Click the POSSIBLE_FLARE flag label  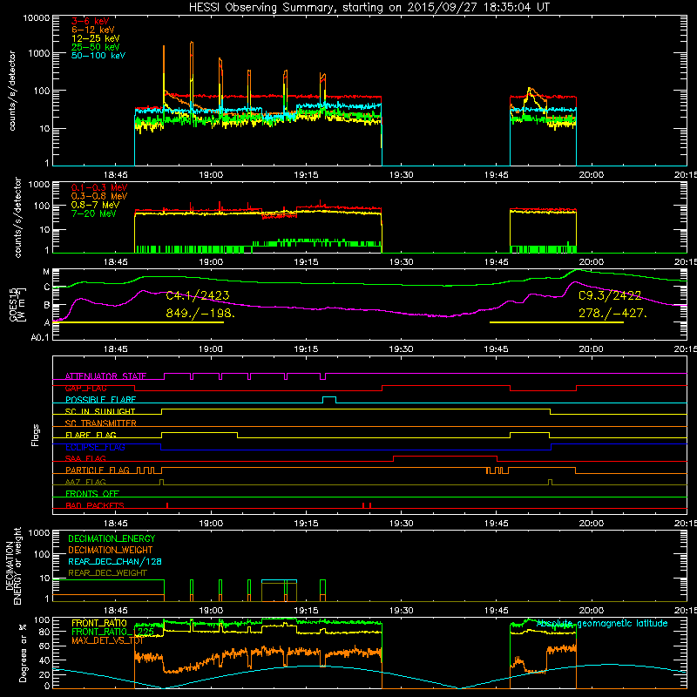[100, 400]
